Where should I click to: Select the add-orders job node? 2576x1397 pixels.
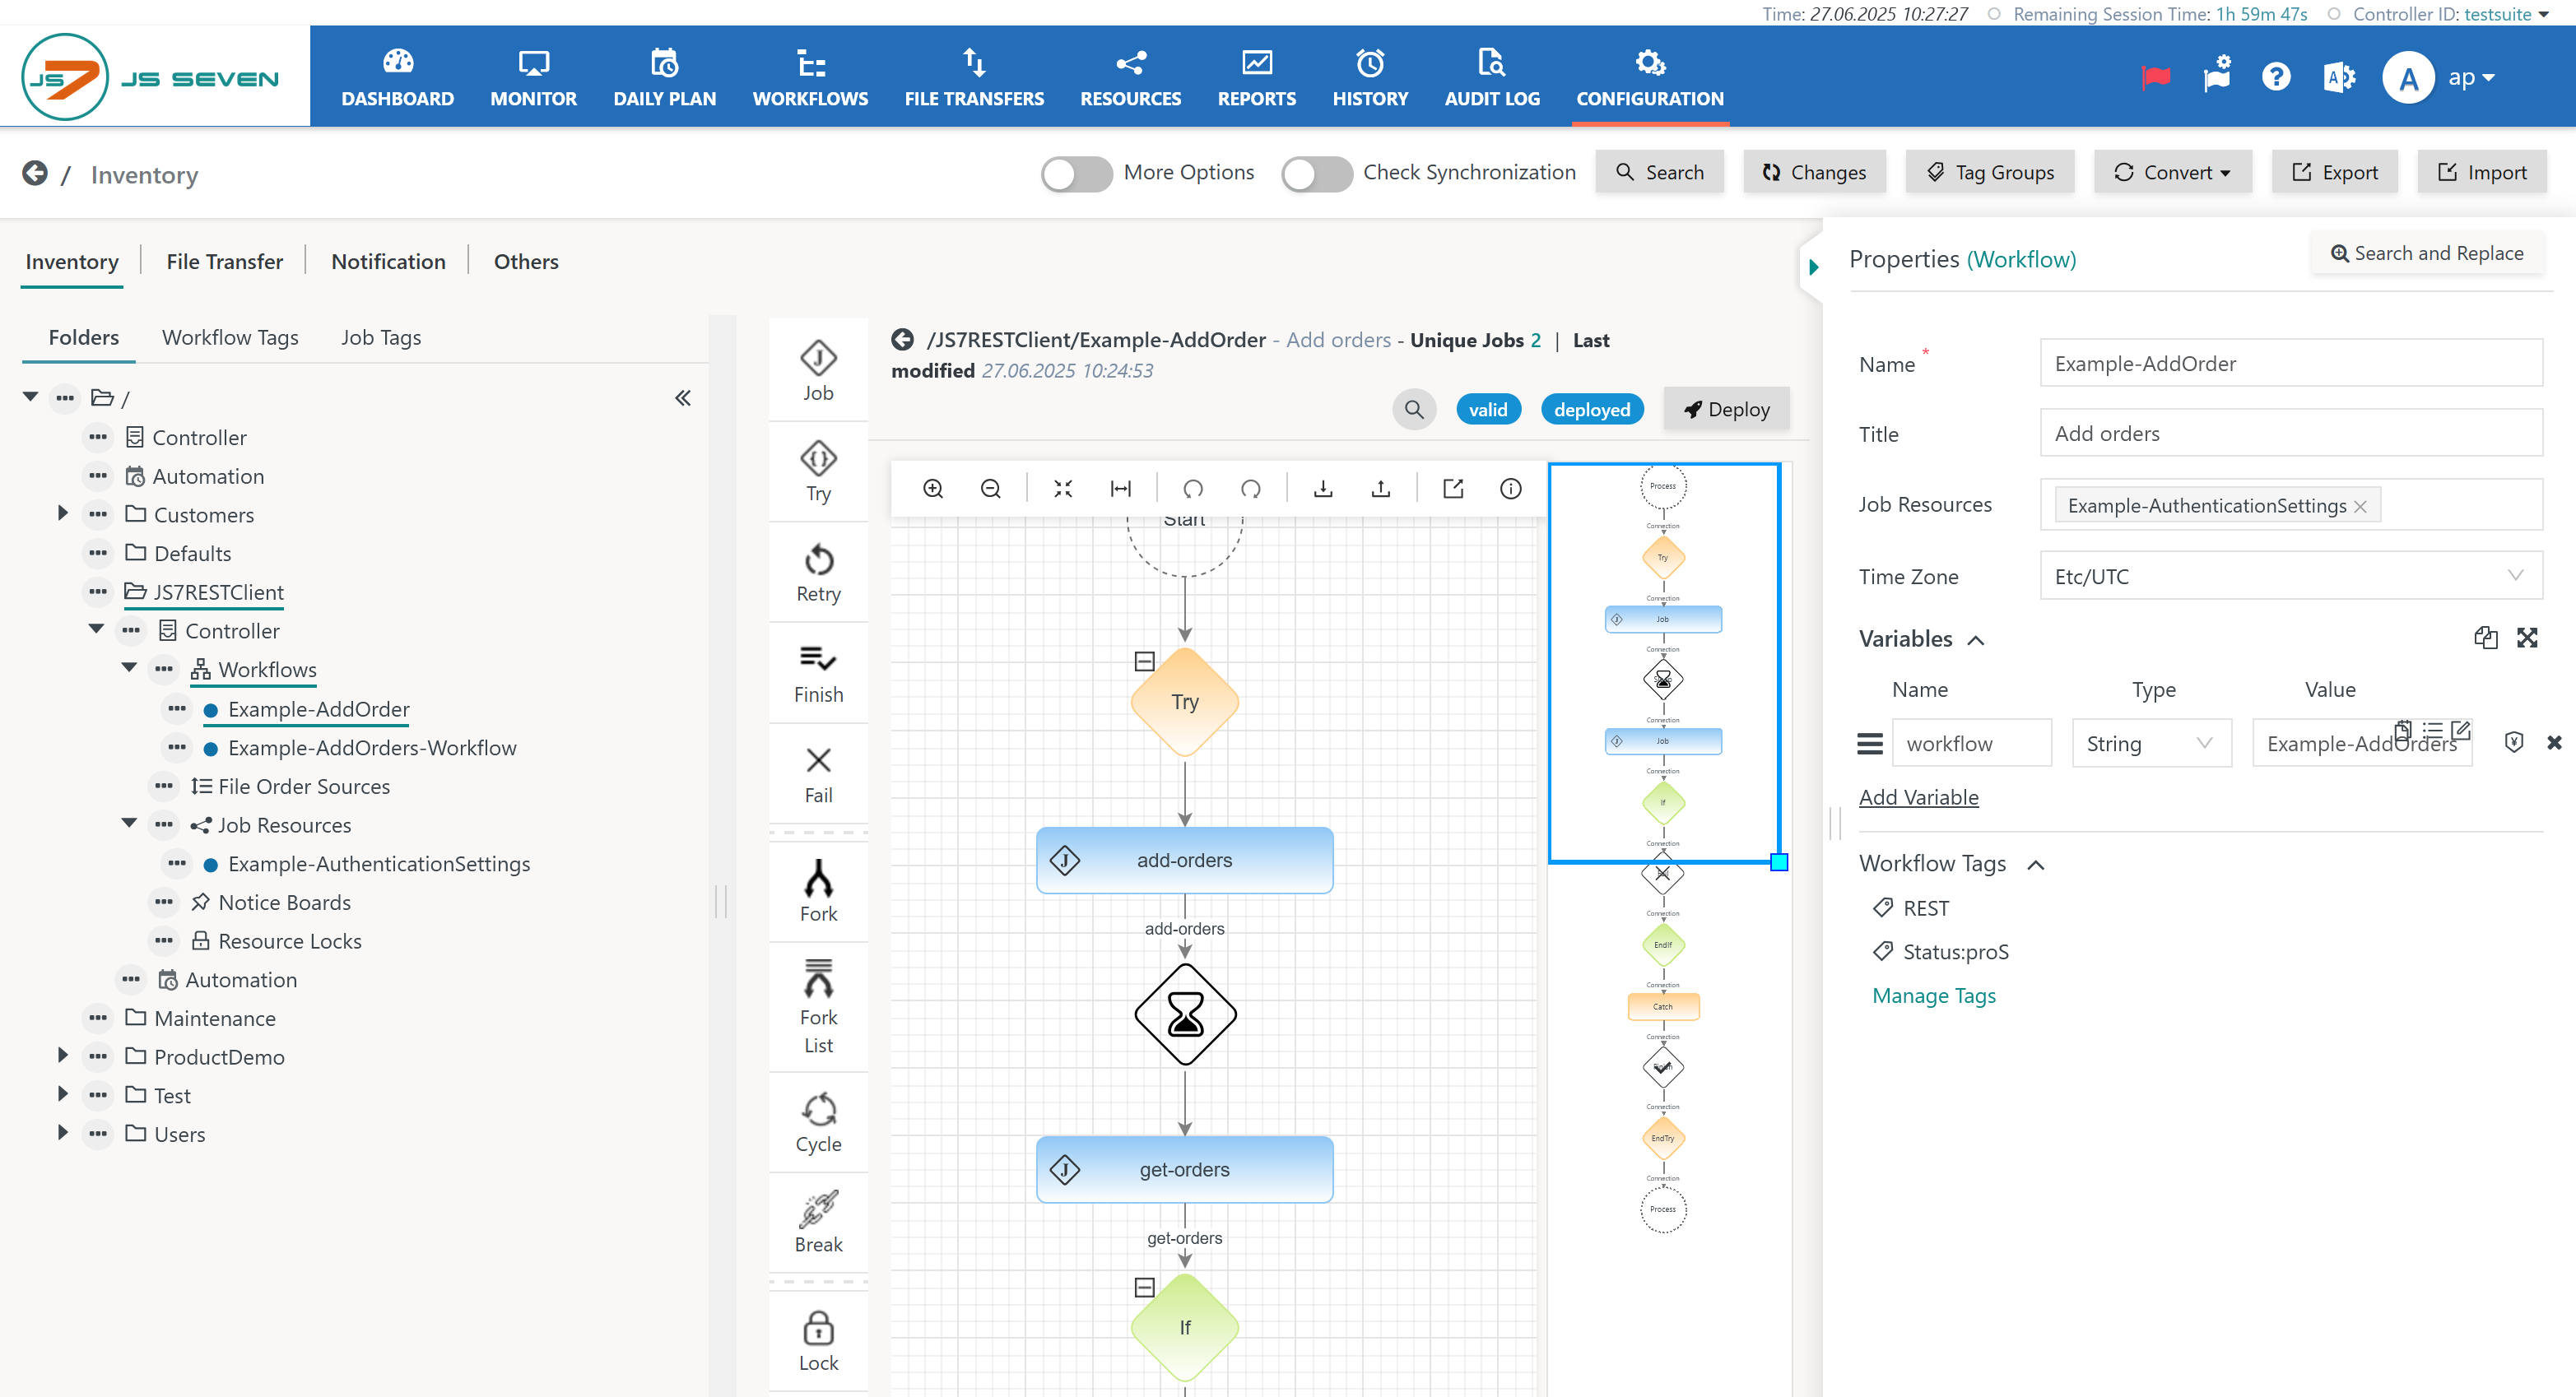click(1184, 859)
